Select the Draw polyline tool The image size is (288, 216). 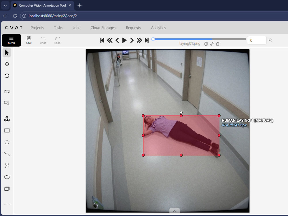[x=7, y=154]
